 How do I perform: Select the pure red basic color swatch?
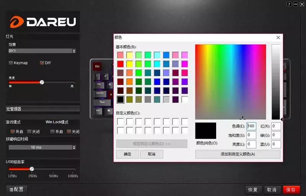coord(120,64)
